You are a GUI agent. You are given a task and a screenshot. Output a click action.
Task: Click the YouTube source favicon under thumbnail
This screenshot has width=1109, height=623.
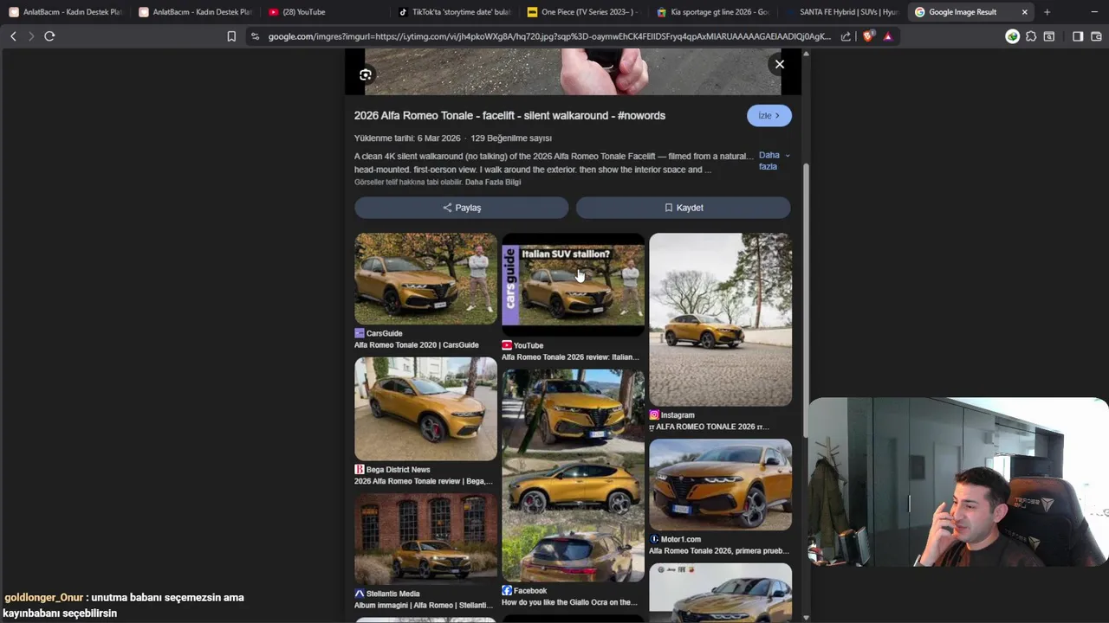(x=507, y=345)
